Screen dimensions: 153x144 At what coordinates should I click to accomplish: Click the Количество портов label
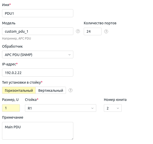100,23
